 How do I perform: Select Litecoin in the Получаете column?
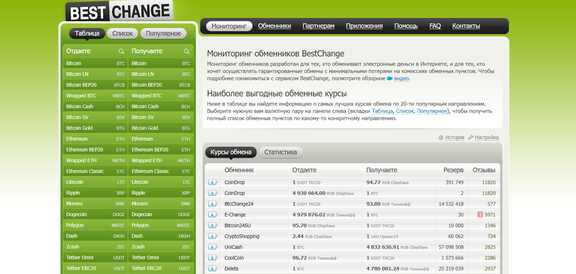[x=161, y=182]
